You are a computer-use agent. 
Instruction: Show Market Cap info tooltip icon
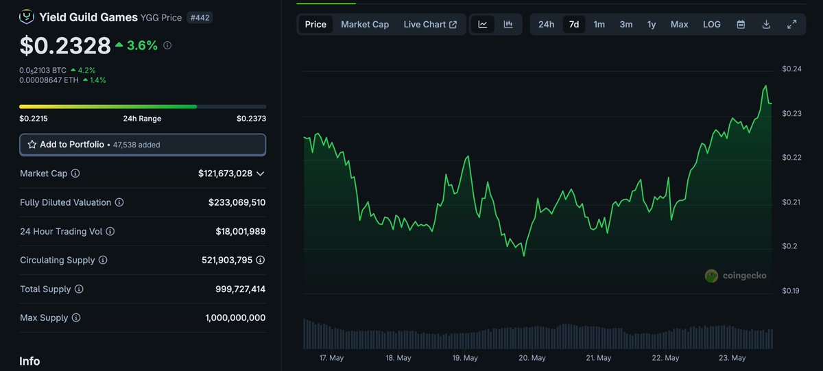(75, 173)
